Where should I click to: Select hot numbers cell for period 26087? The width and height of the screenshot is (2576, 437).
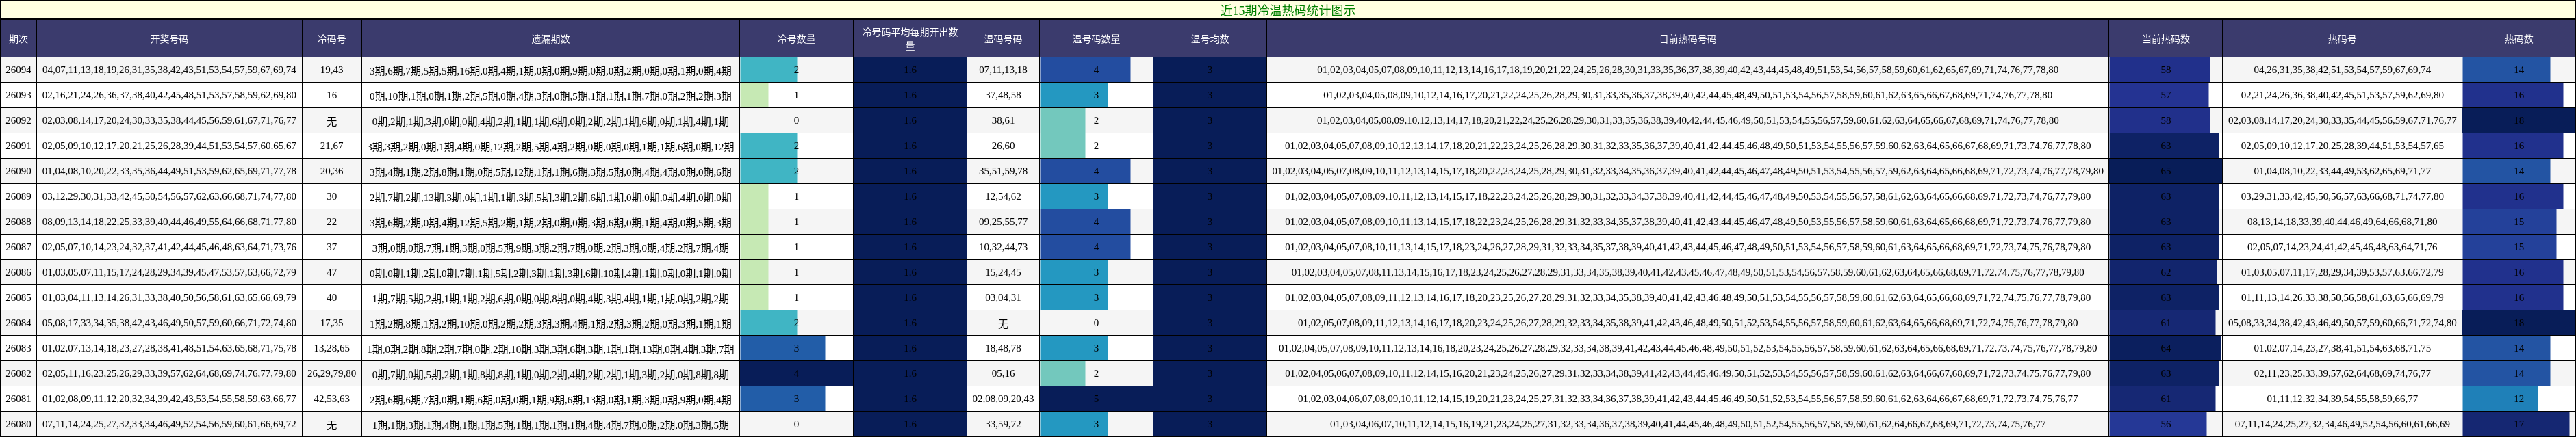(2341, 247)
